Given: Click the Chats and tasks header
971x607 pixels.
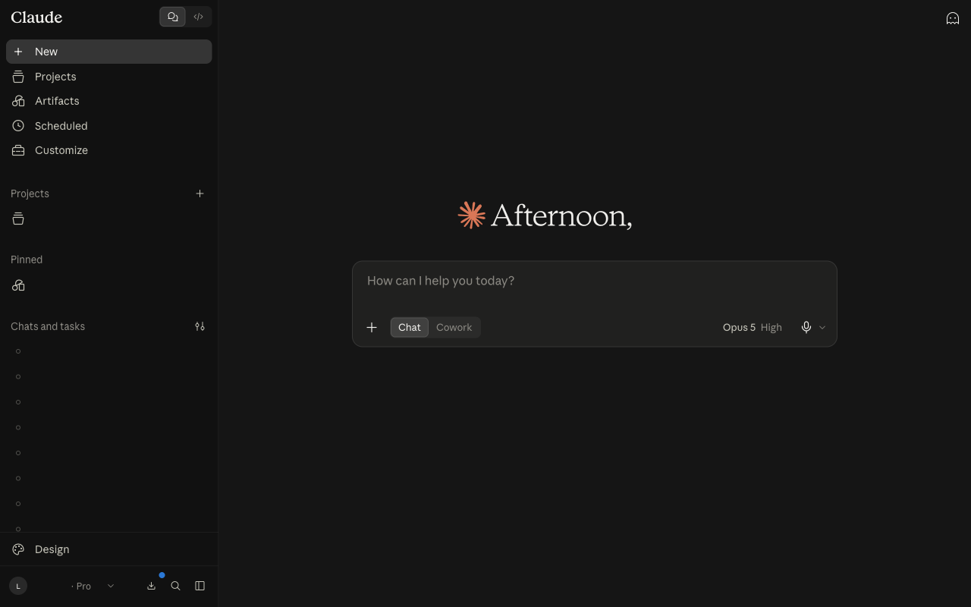Looking at the screenshot, I should pos(48,326).
